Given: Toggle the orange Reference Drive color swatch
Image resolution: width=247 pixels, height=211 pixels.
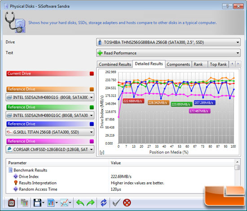Looking at the screenshot, I should [92, 89].
